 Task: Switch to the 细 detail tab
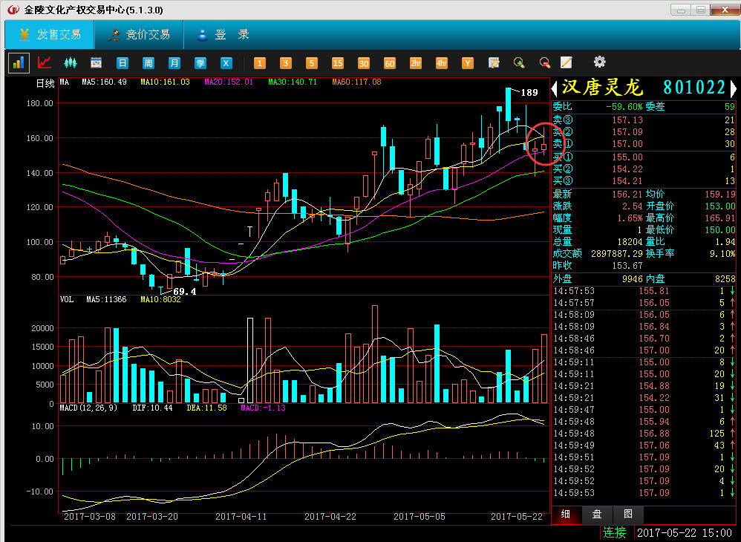tap(567, 515)
